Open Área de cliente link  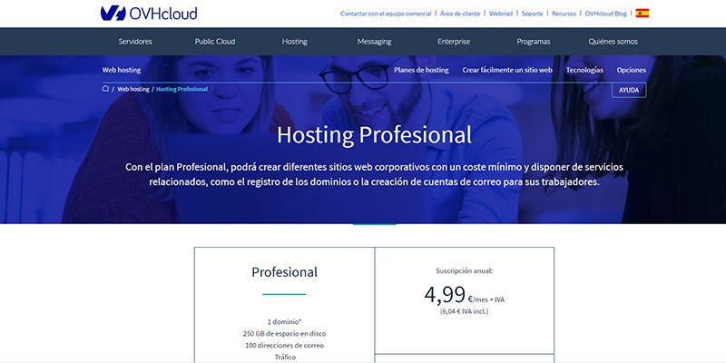point(460,14)
